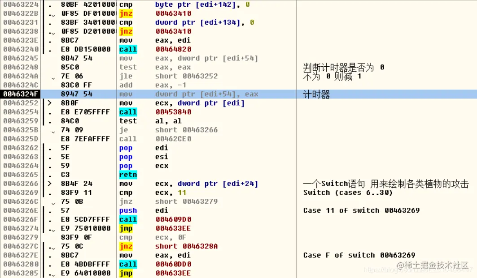Click address 00463238
The width and height of the screenshot is (477, 278).
tap(21, 31)
